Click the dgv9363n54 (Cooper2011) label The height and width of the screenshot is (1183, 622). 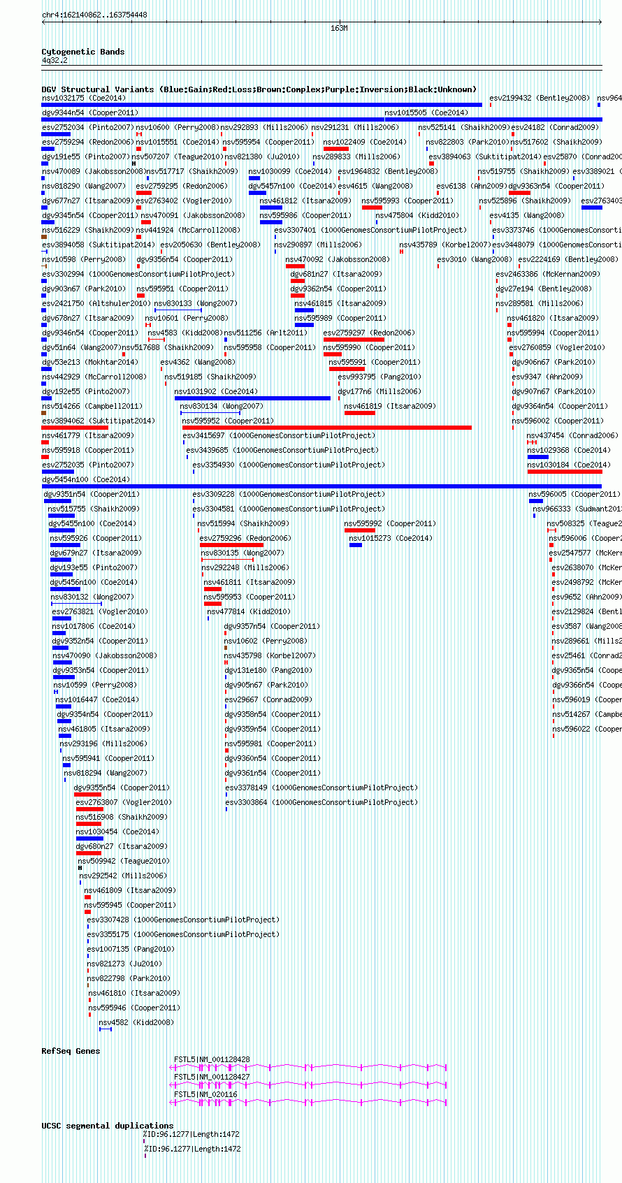[556, 186]
